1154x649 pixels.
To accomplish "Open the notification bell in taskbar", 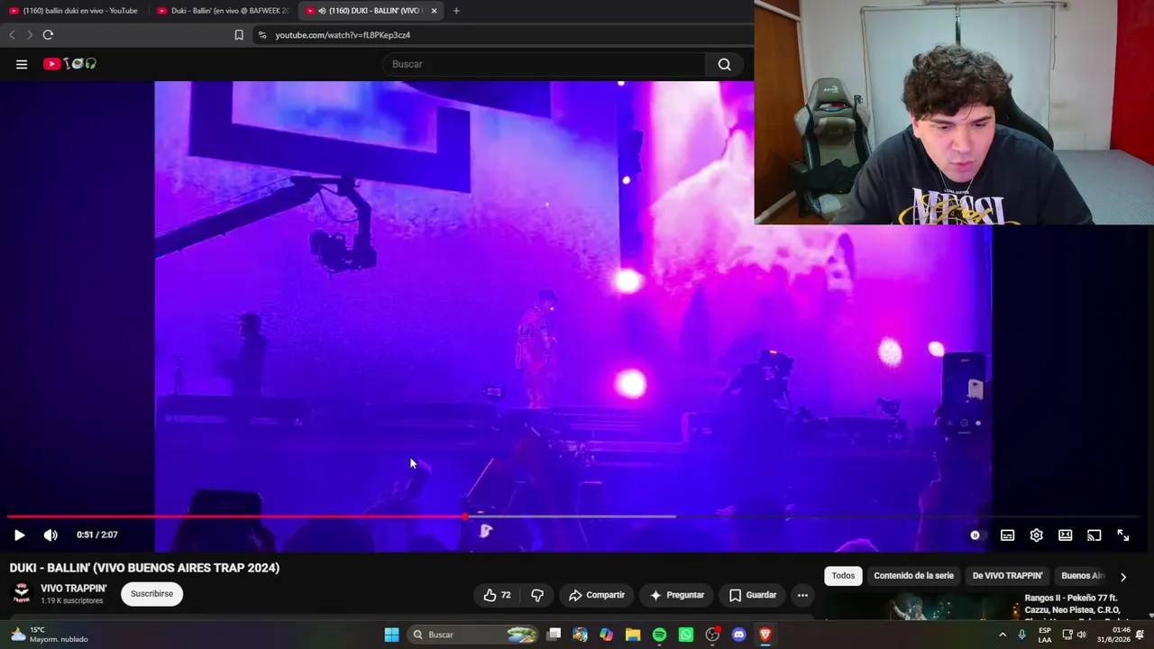I will (1140, 635).
